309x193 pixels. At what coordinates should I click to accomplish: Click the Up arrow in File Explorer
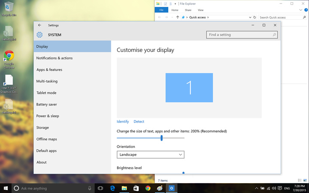tap(178, 18)
